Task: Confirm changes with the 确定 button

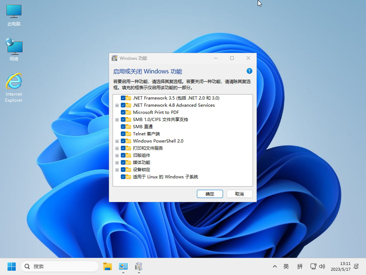Action: (210, 194)
